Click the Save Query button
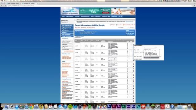Image resolution: width=196 pixels, height=110 pixels. click(x=132, y=28)
